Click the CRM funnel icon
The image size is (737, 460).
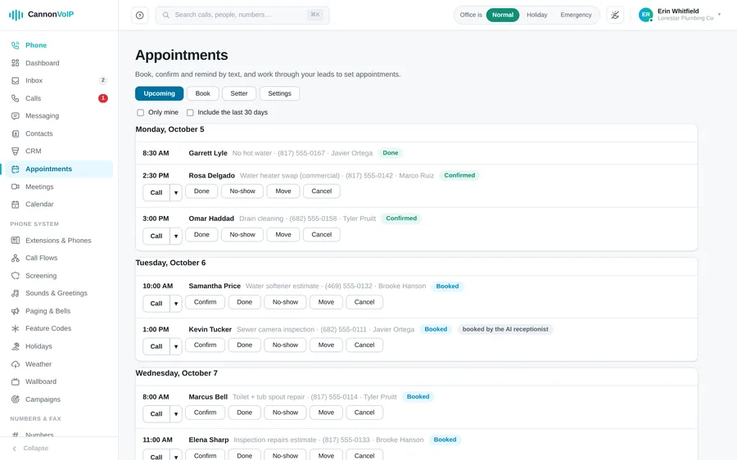click(16, 151)
